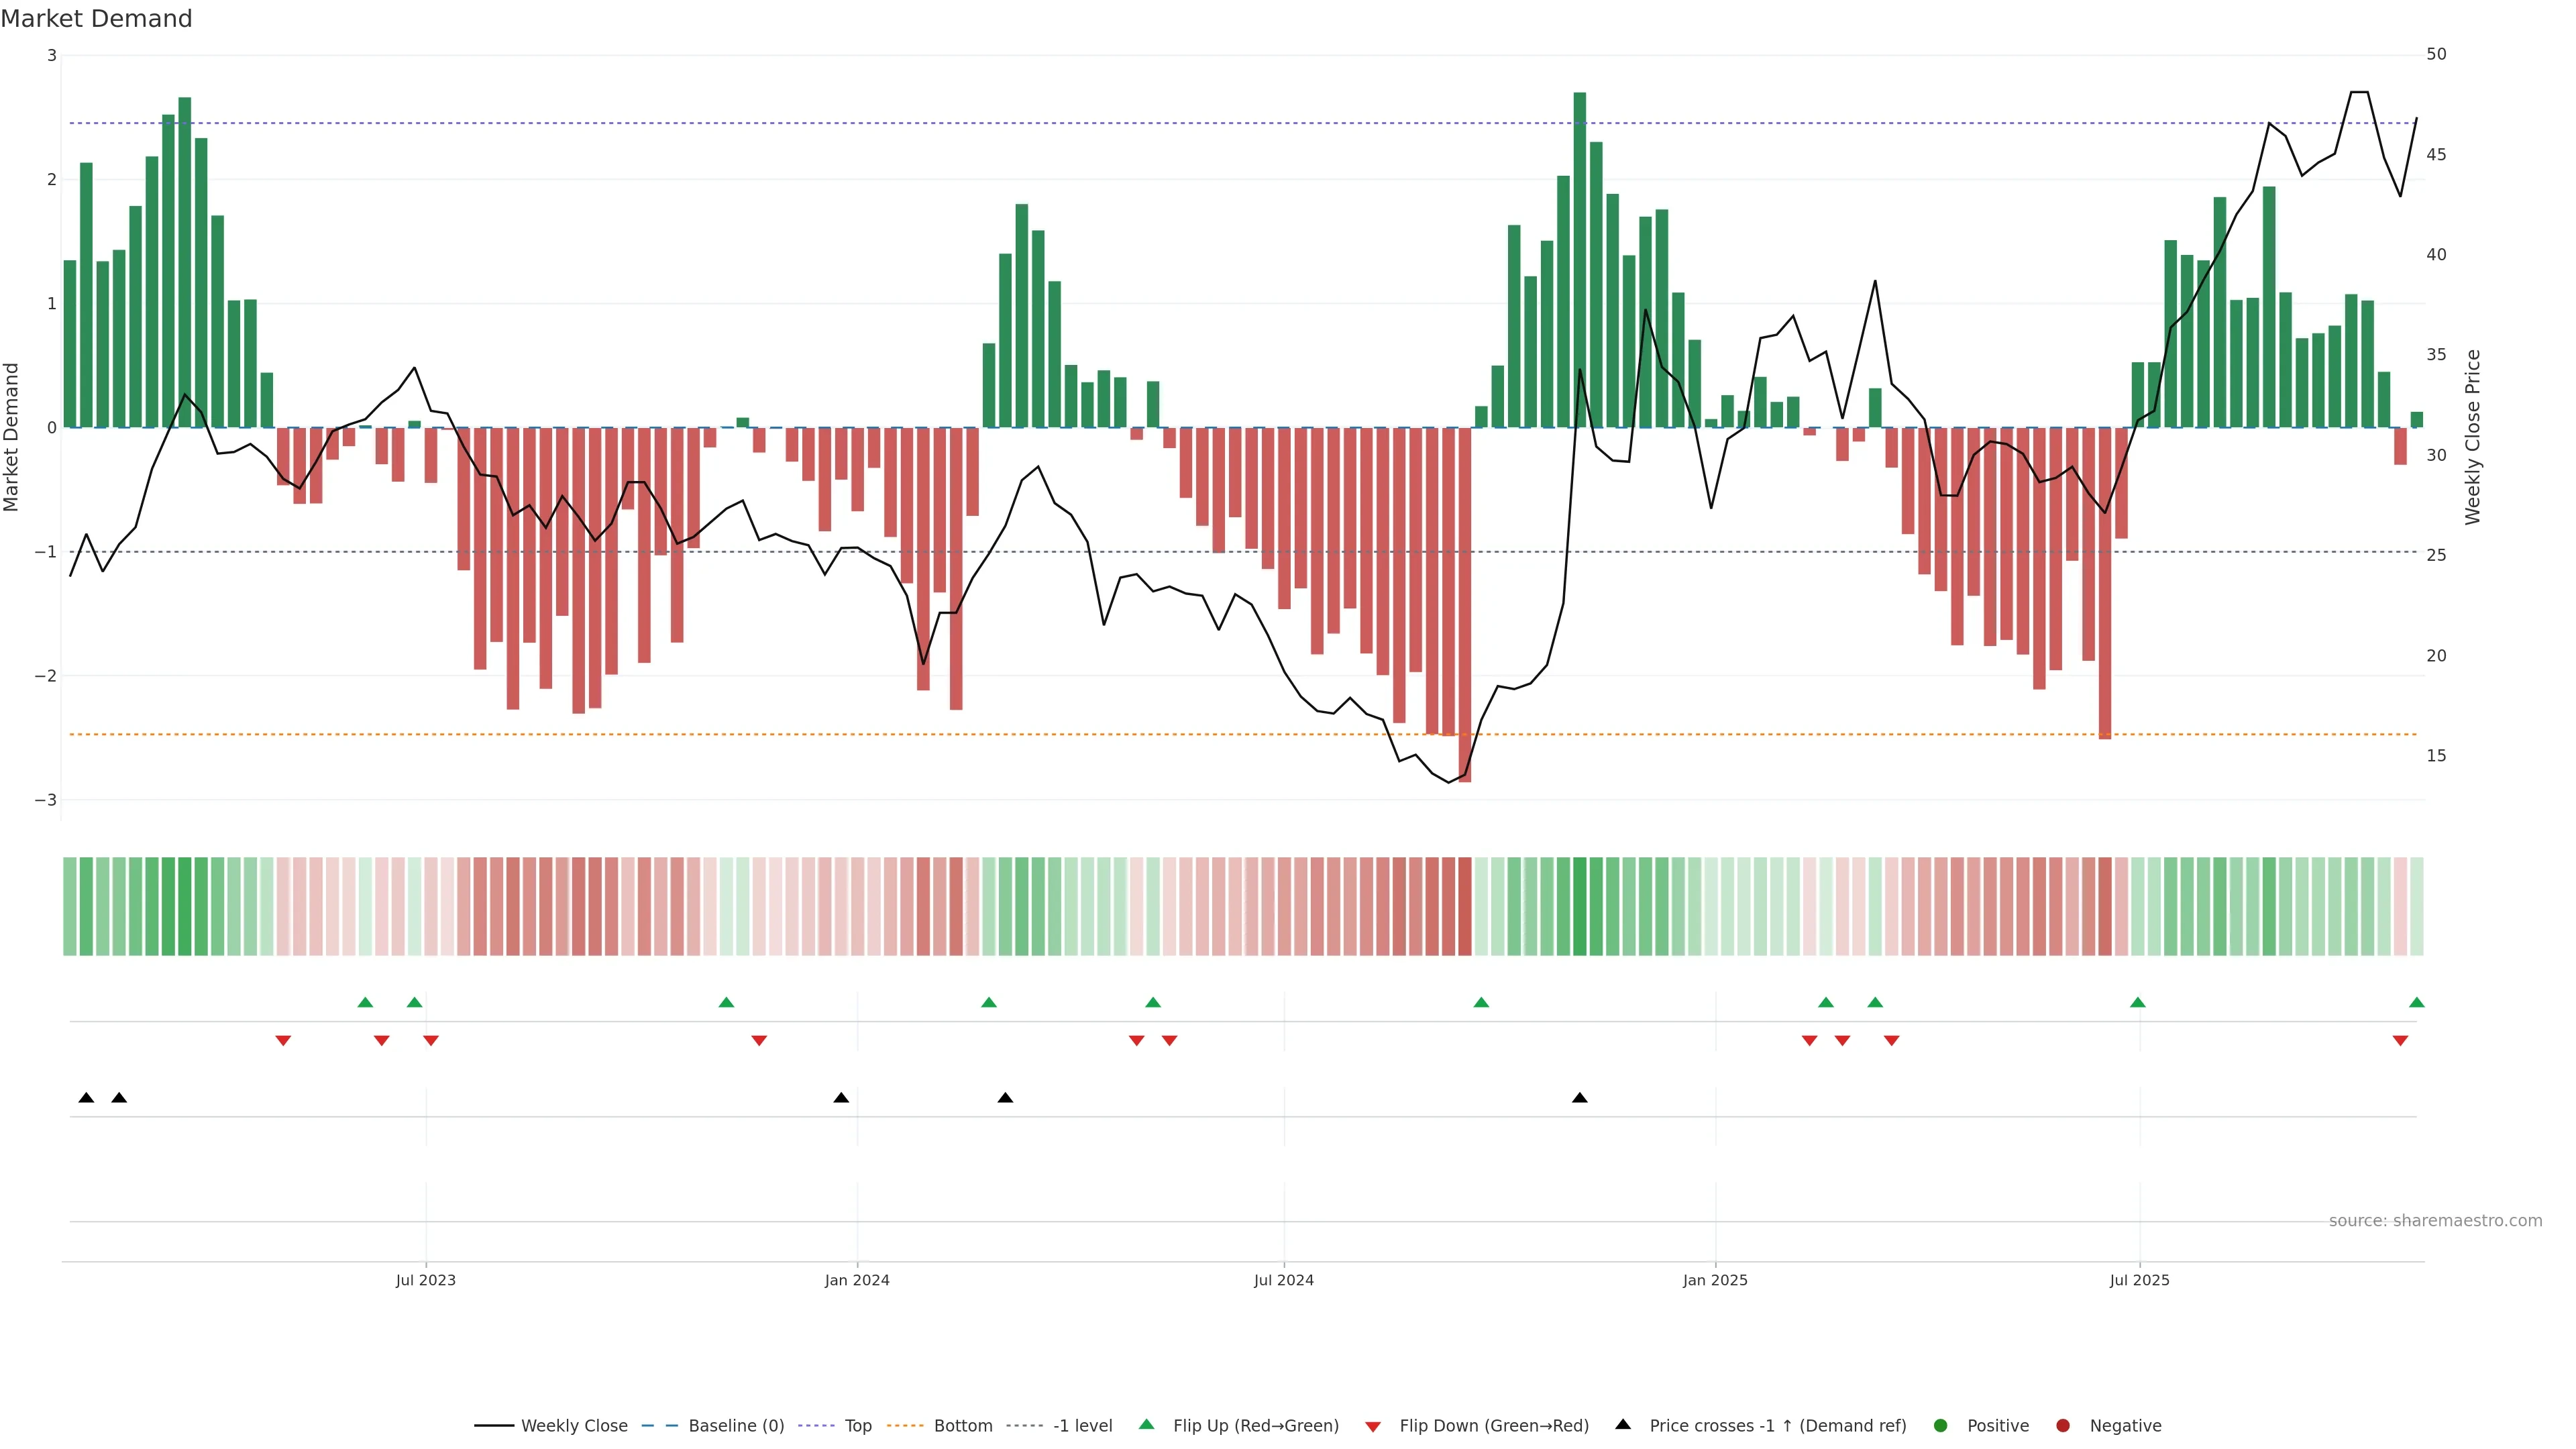The width and height of the screenshot is (2576, 1449).
Task: Click the Jan 2025 x-axis label
Action: coord(1715,1280)
